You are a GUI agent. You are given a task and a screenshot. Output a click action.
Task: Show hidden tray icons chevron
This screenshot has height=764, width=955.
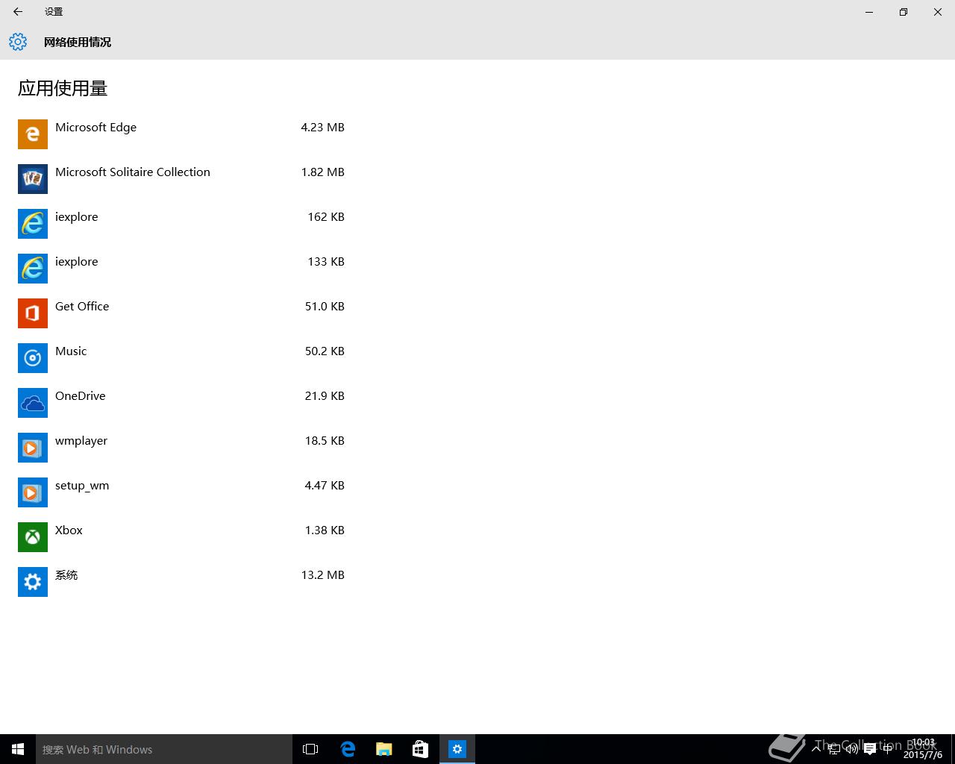[x=816, y=748]
